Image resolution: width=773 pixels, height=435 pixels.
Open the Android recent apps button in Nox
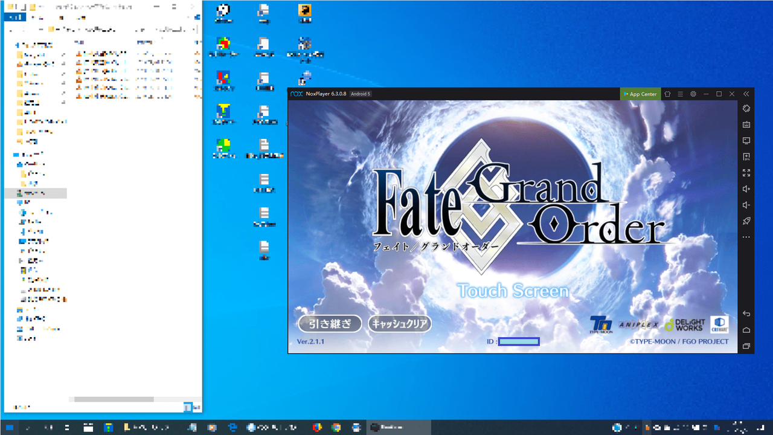point(746,346)
